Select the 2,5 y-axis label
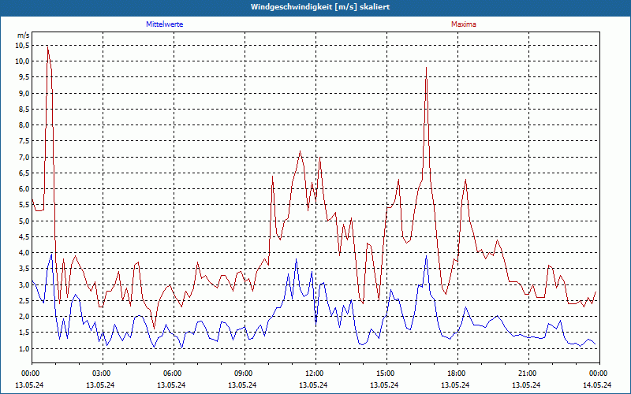The height and width of the screenshot is (394, 631). click(24, 300)
